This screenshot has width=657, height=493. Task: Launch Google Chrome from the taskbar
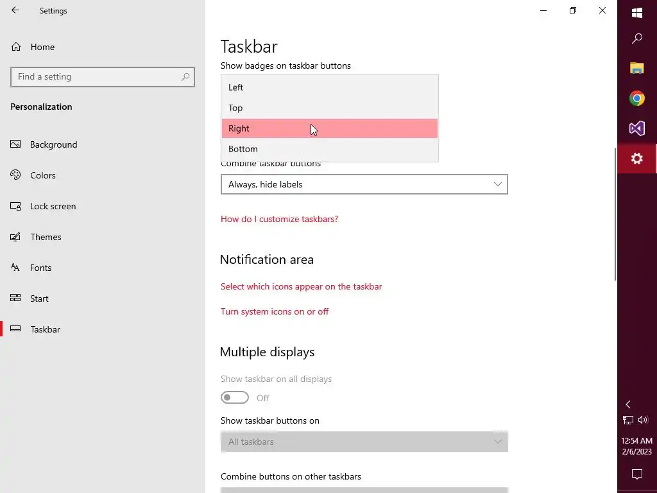[x=637, y=98]
